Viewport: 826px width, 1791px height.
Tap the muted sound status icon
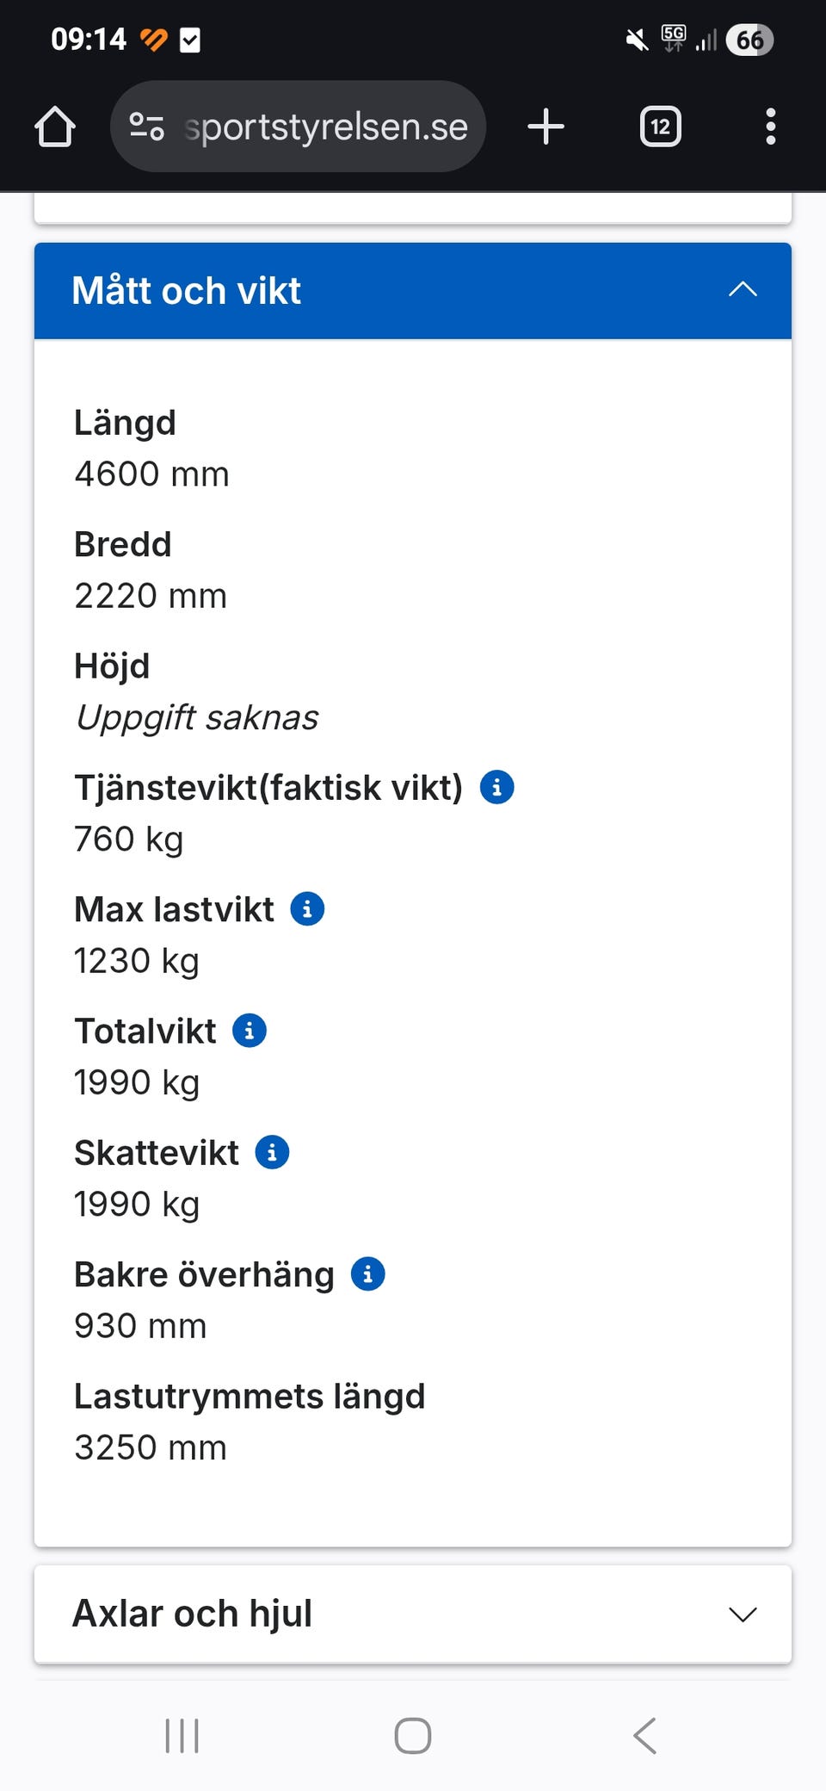(x=637, y=40)
